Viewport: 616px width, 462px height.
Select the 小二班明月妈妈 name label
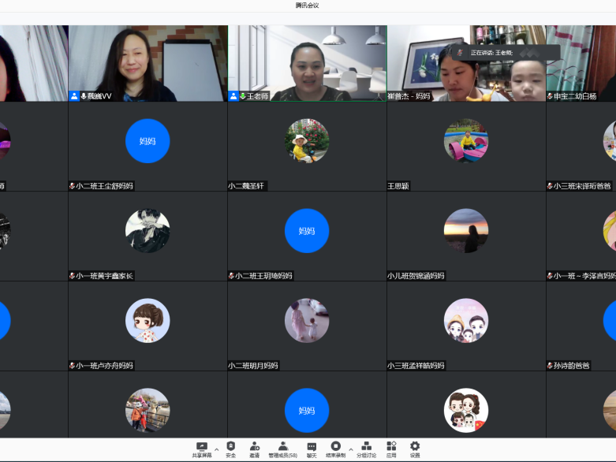[253, 366]
